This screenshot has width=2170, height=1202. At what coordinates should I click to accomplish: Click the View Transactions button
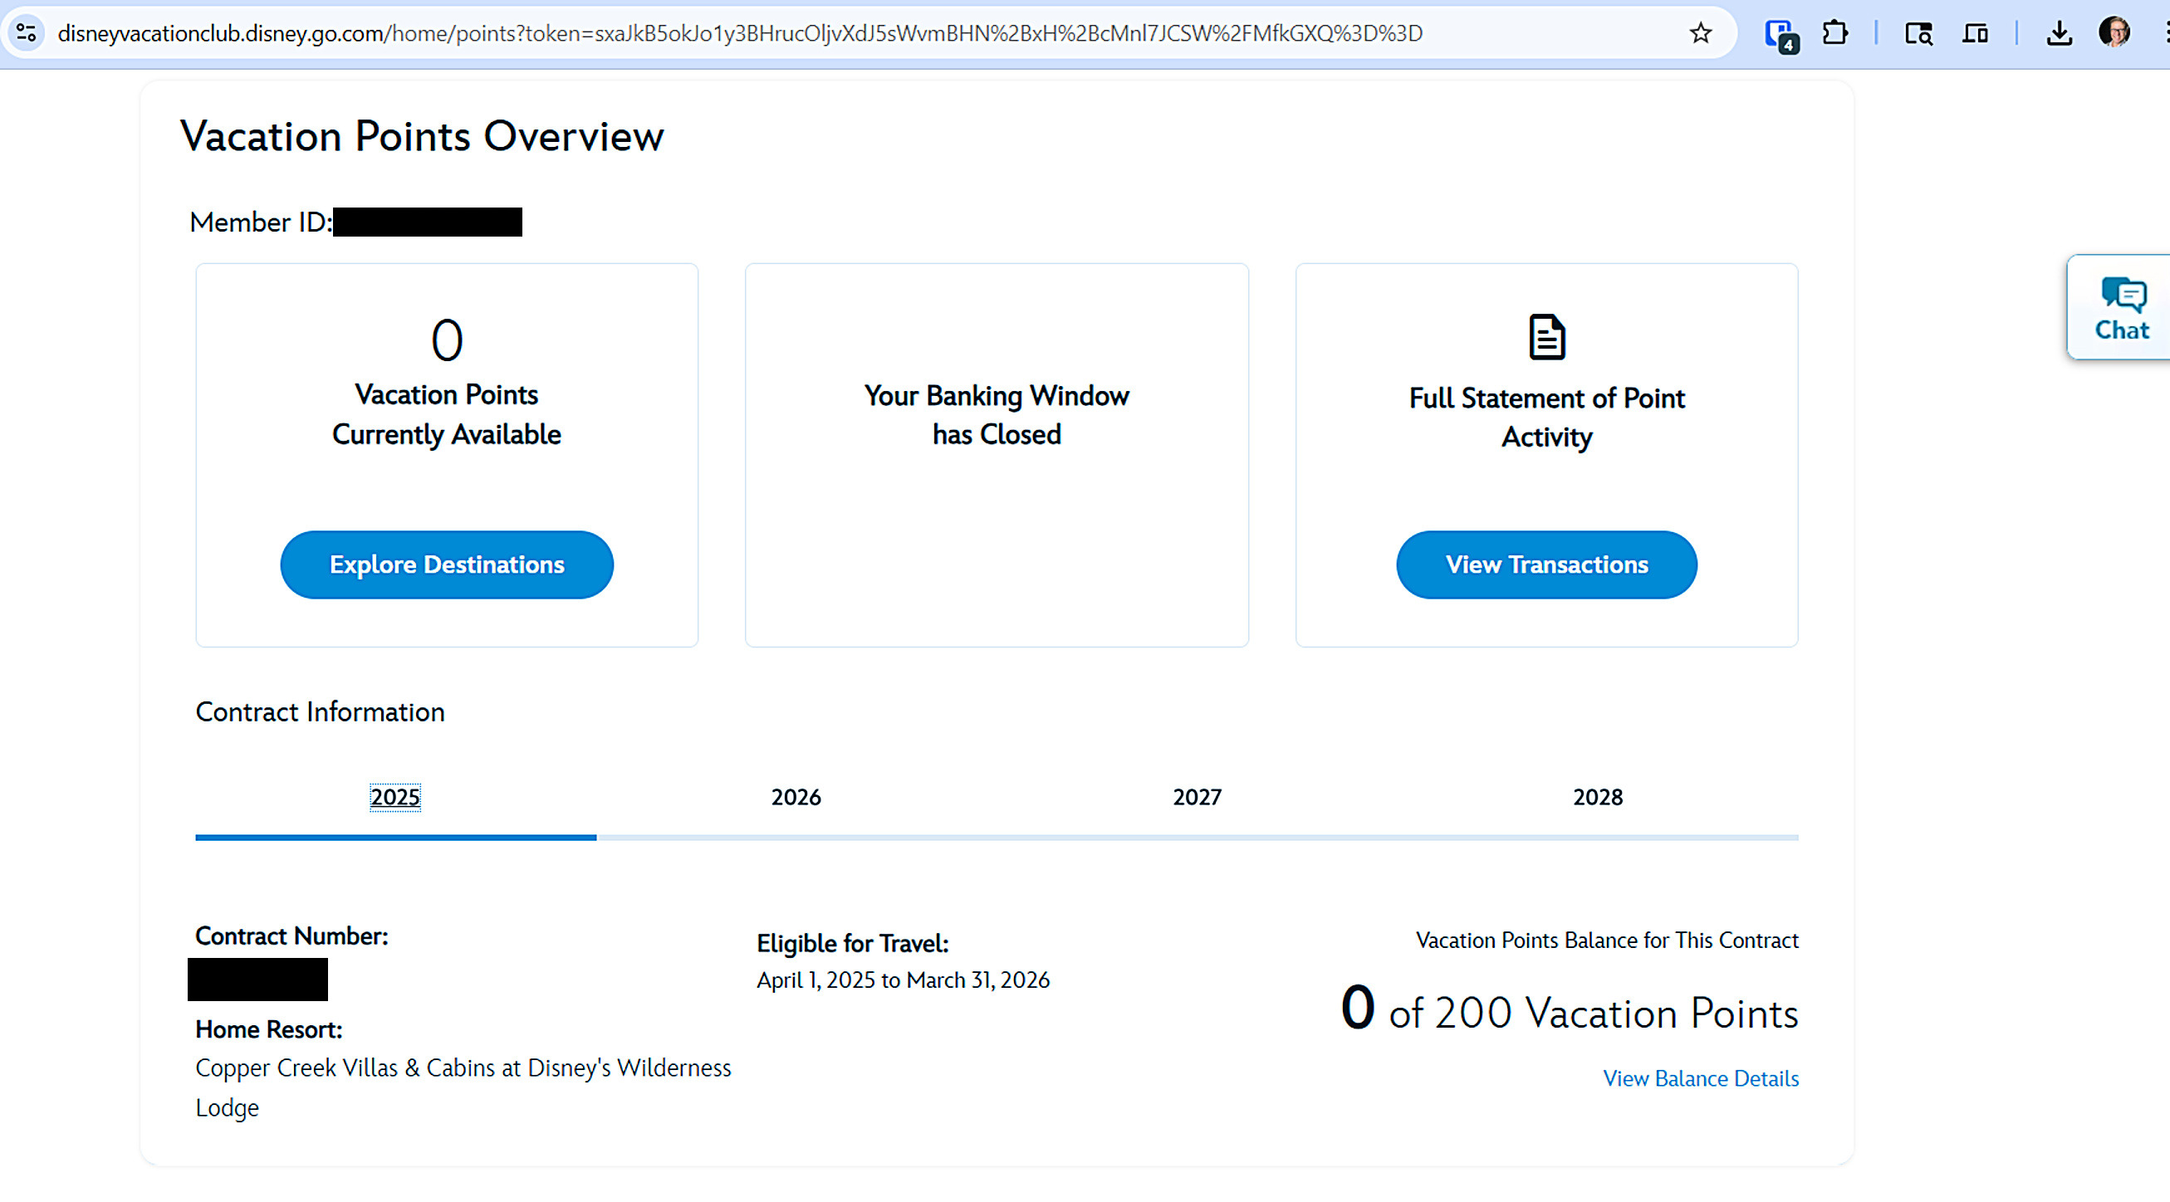click(1546, 564)
